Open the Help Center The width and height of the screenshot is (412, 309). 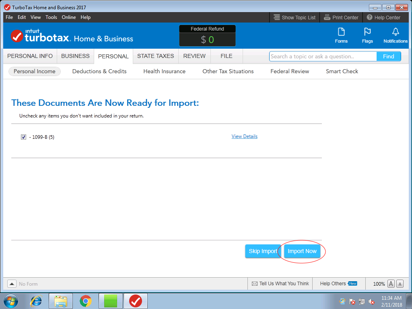pyautogui.click(x=383, y=17)
